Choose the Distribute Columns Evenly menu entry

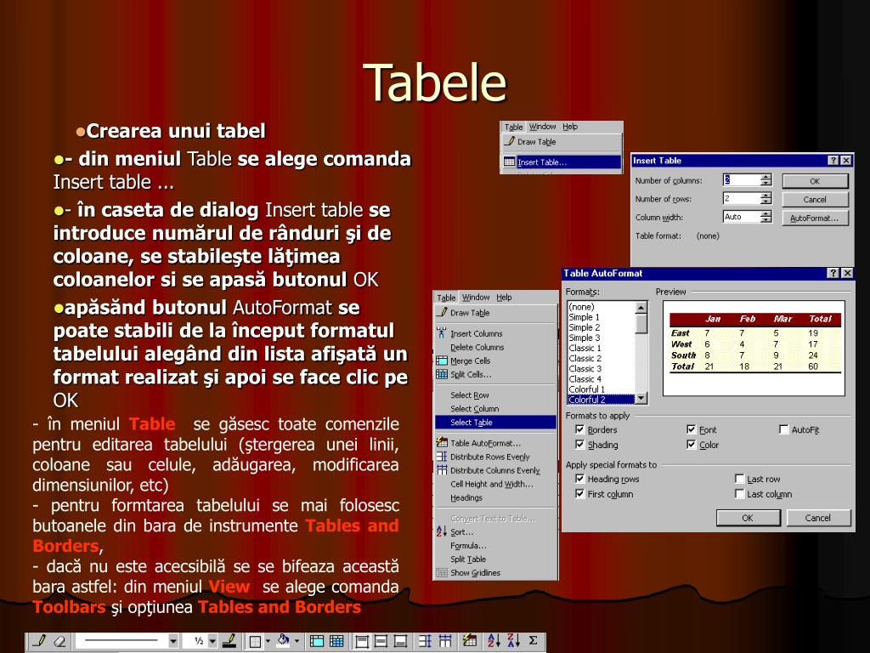click(x=495, y=470)
